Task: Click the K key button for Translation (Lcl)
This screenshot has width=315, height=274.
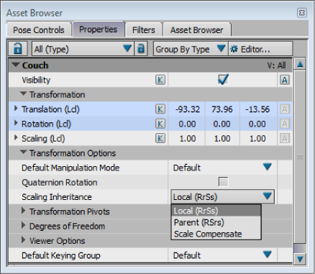Action: 160,109
